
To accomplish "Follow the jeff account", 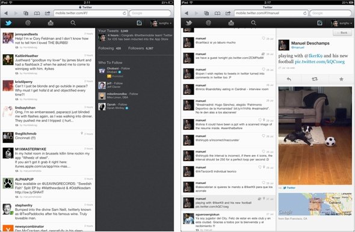I will point(119,83).
